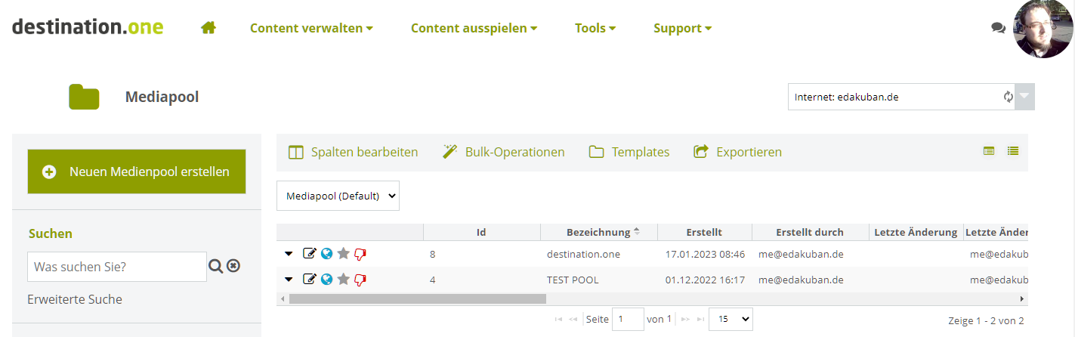
Task: Click the refresh icon beside edakuban.de
Action: tap(1008, 97)
